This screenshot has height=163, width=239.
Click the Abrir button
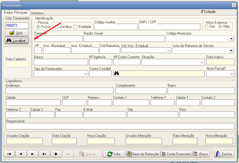pyautogui.click(x=17, y=33)
